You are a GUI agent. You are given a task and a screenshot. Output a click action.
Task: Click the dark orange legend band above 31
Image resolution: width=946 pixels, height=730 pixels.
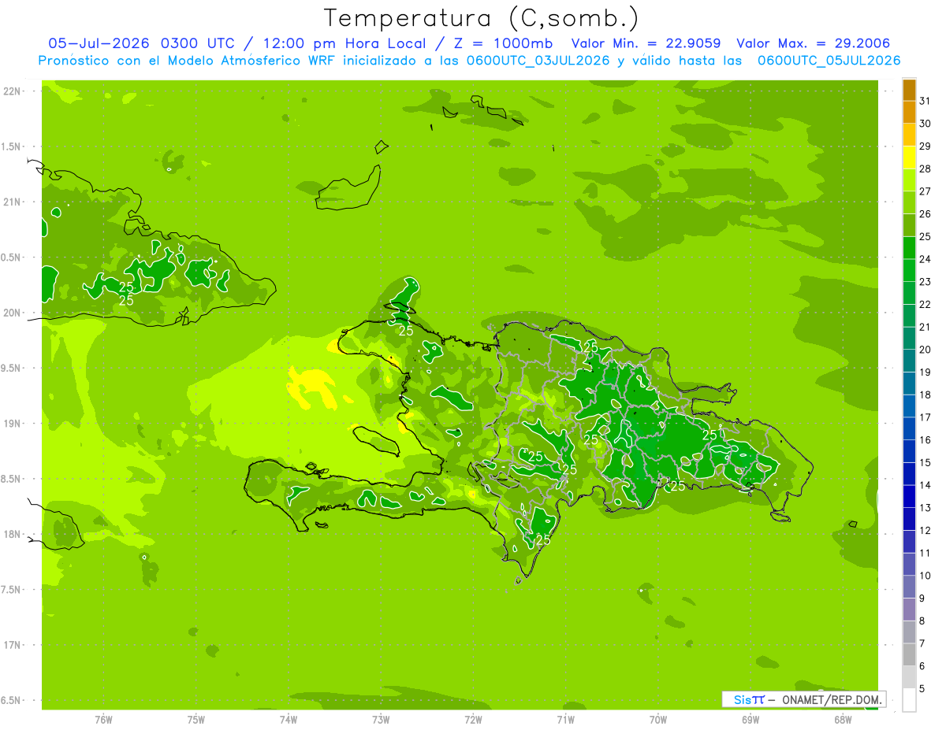(x=909, y=90)
